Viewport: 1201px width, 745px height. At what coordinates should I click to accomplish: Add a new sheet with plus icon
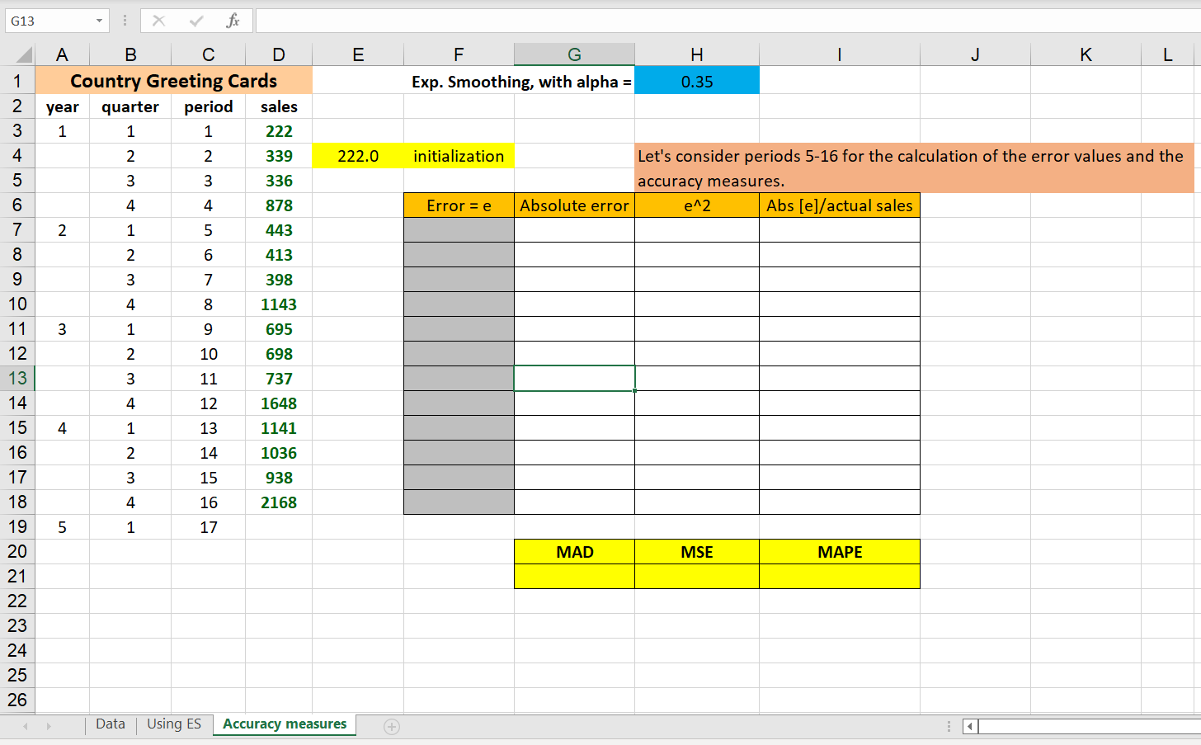pos(392,726)
